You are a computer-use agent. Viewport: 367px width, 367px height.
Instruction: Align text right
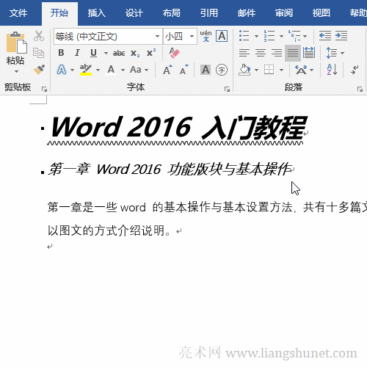[x=277, y=53]
